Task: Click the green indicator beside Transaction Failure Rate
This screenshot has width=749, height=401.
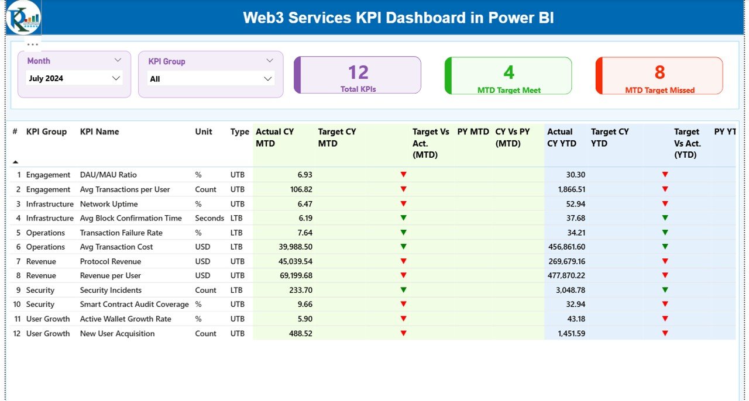Action: click(x=403, y=233)
